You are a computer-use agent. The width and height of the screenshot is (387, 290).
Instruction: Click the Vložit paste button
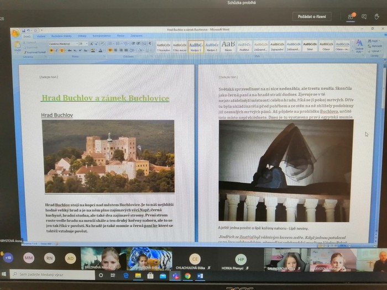coord(18,46)
